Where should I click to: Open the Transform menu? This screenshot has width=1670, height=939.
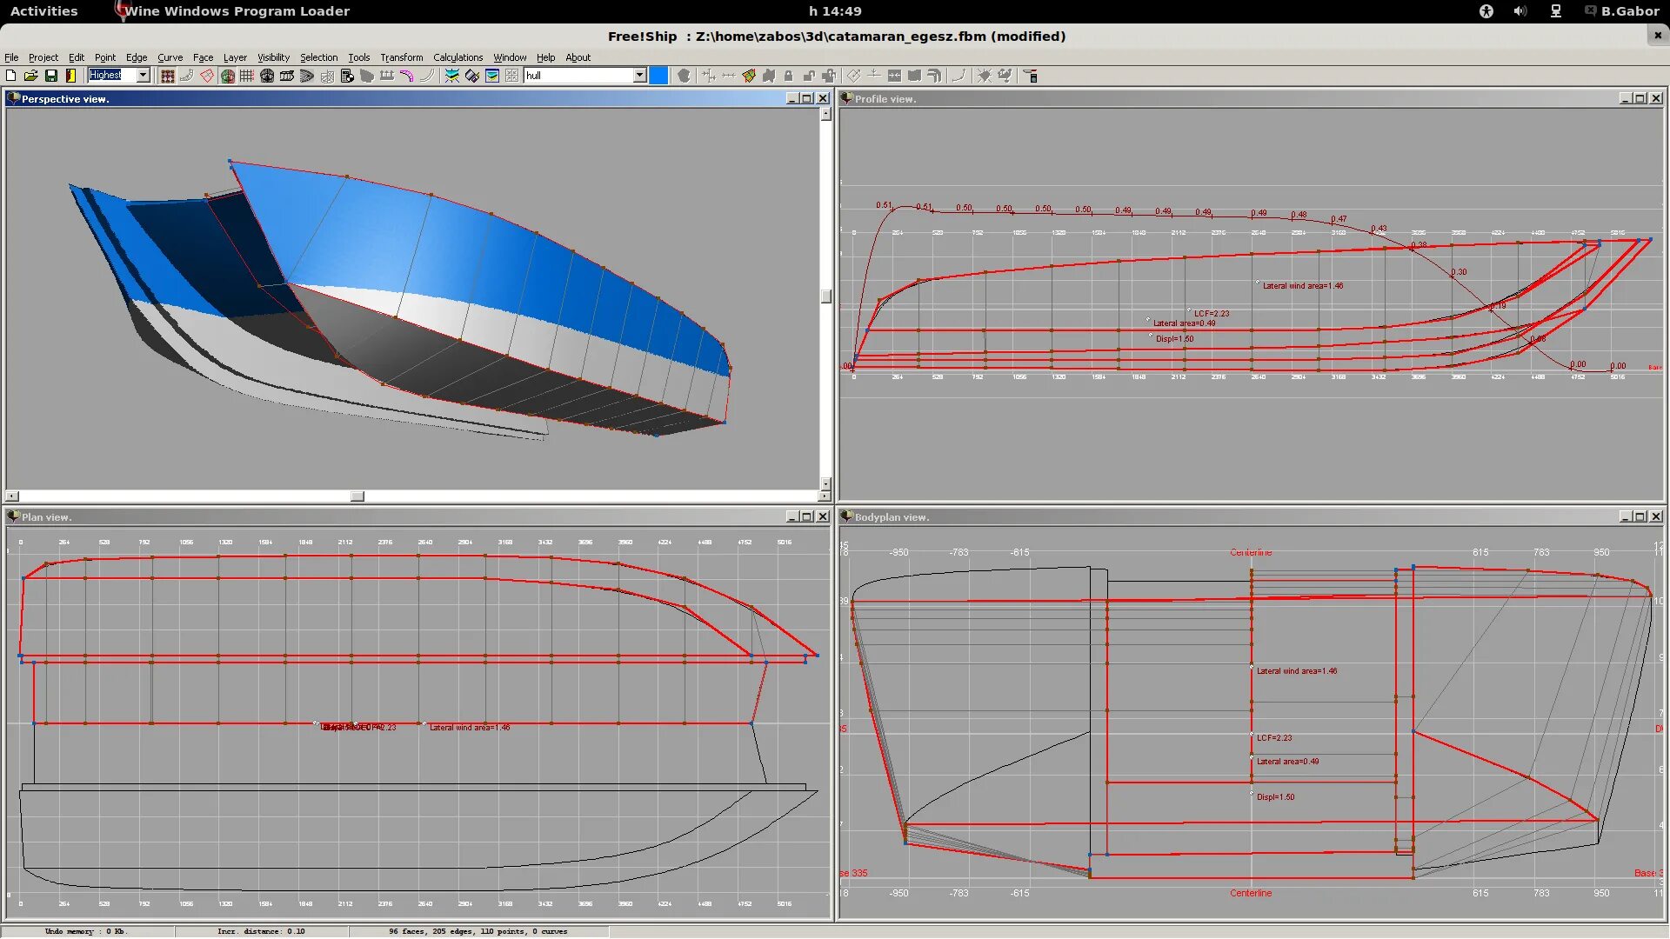401,57
